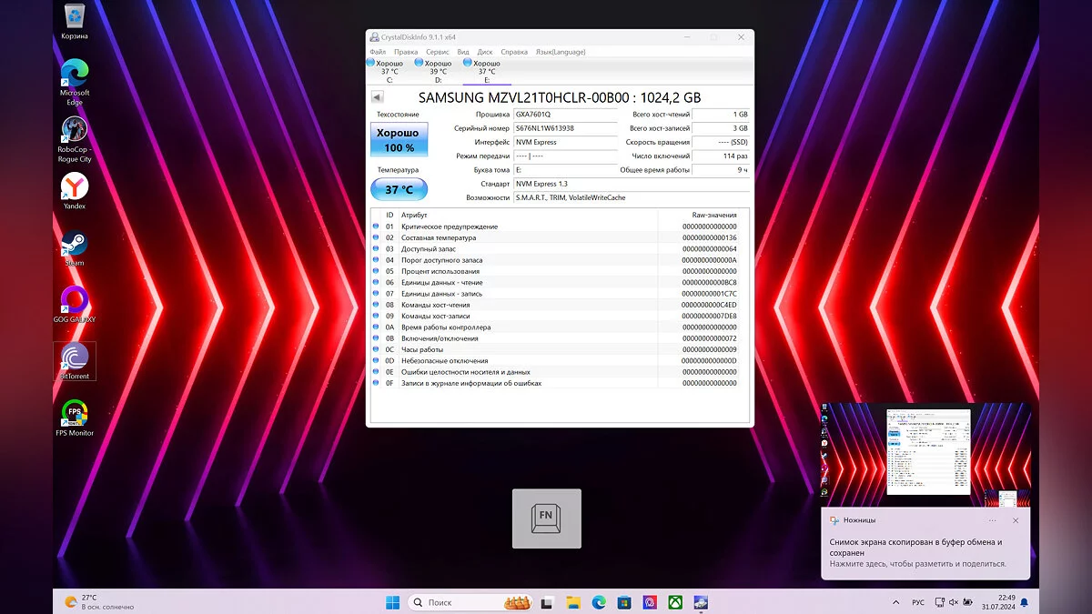
Task: Open the Сервис menu
Action: coord(437,52)
